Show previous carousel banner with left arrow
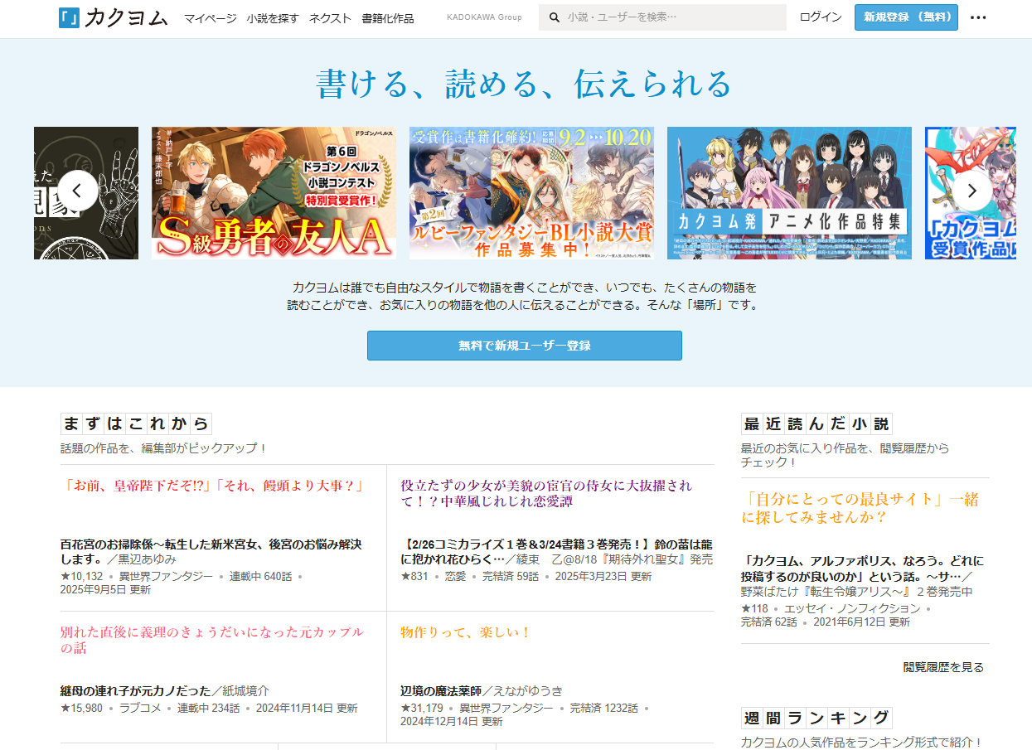The width and height of the screenshot is (1032, 750). point(77,191)
